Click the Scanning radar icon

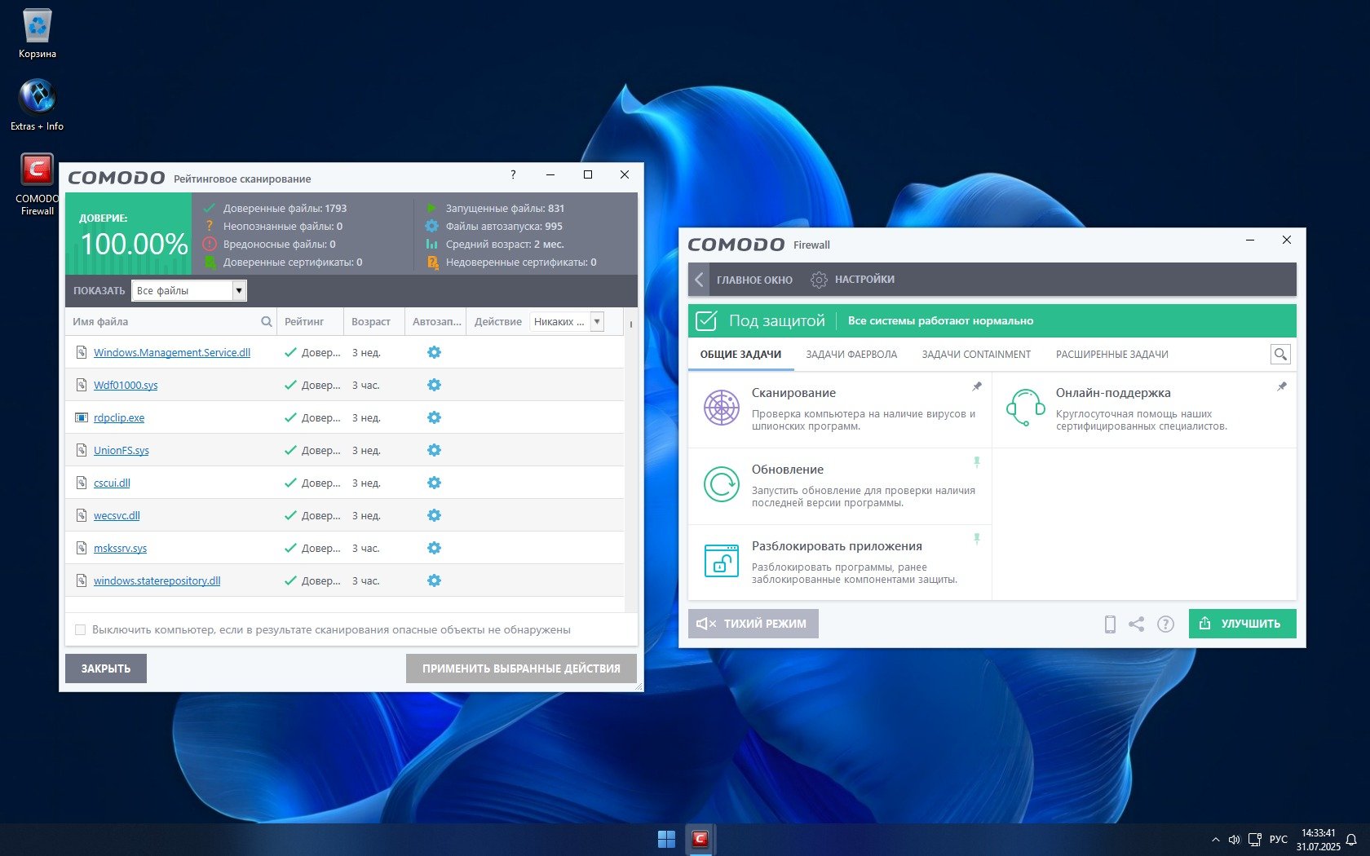(721, 408)
